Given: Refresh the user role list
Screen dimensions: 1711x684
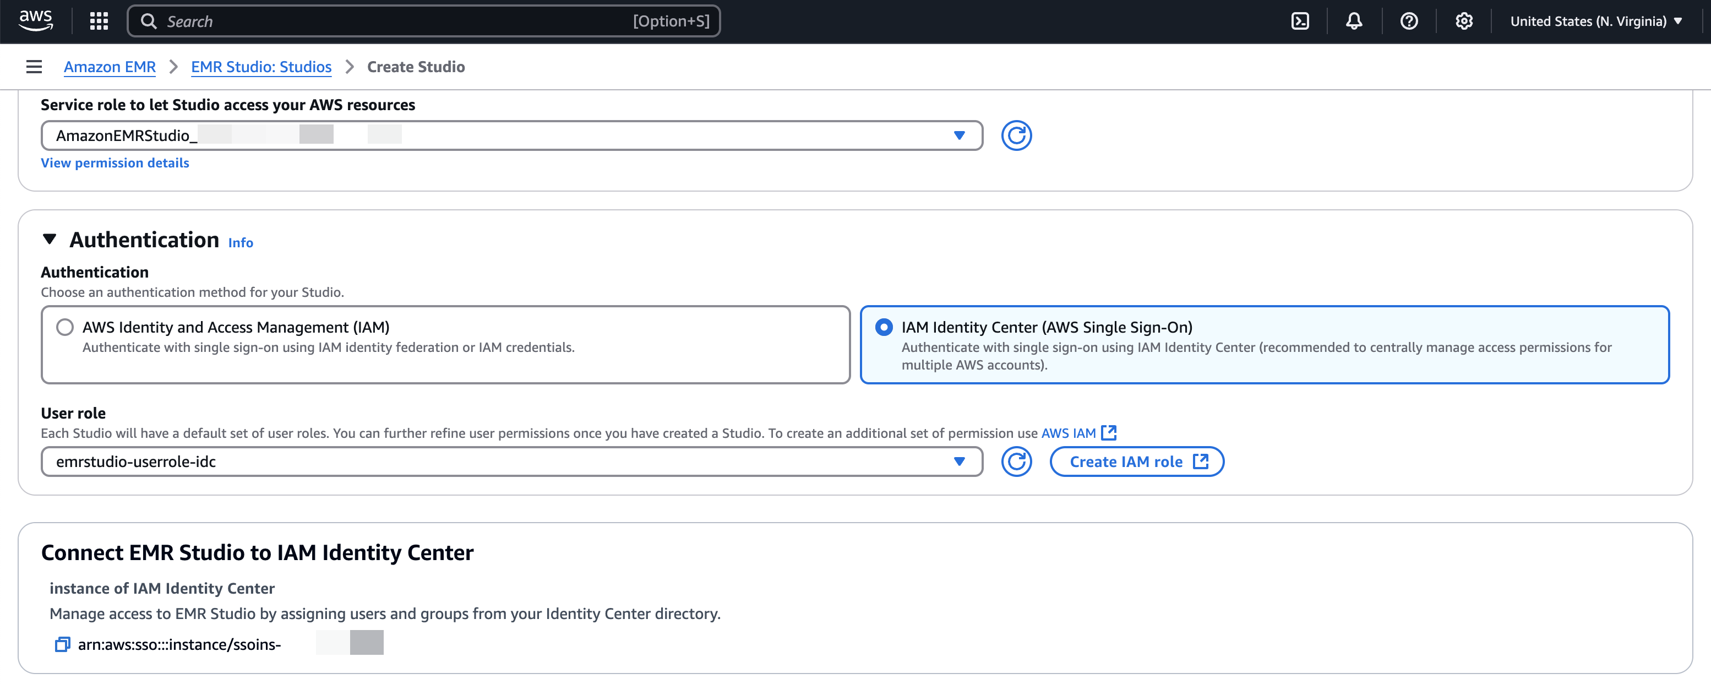Looking at the screenshot, I should click(1016, 462).
